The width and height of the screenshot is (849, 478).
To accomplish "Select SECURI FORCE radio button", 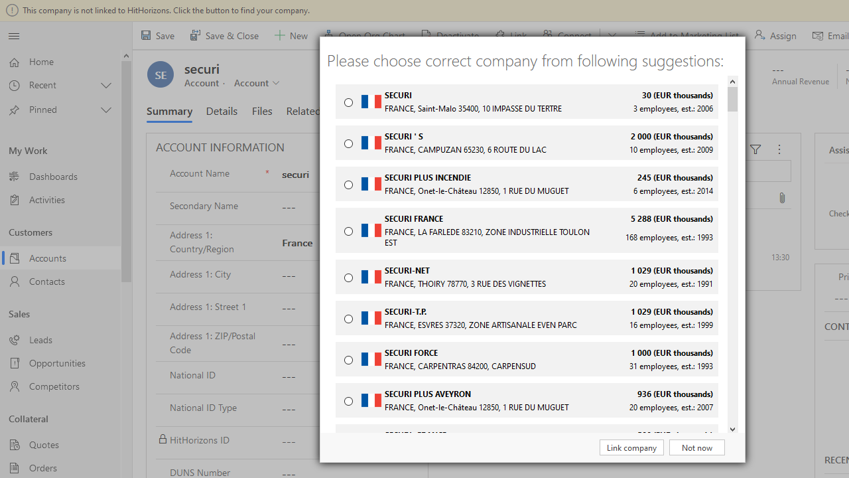I will tap(348, 360).
